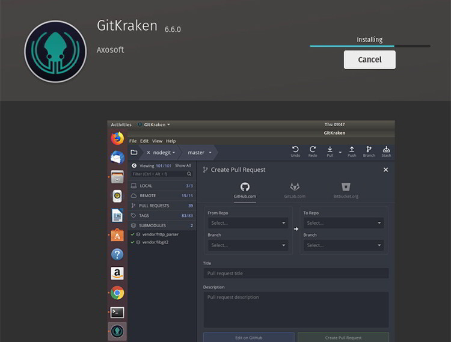Click the Redo toolbar icon
The width and height of the screenshot is (451, 342).
click(313, 151)
